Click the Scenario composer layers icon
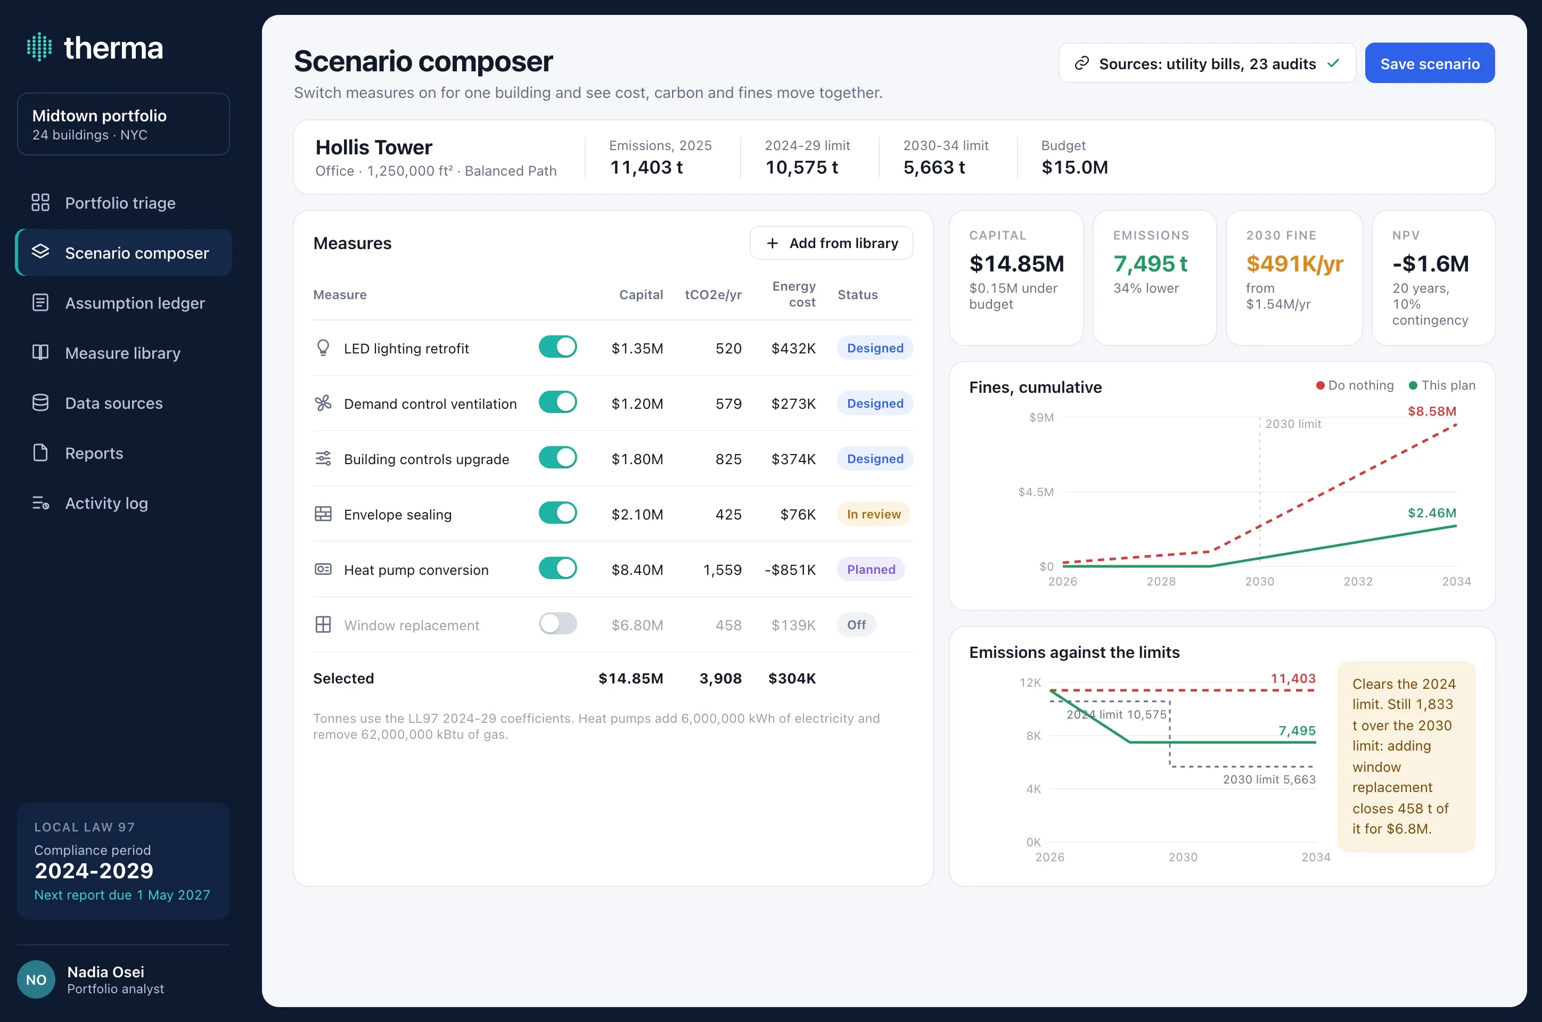The width and height of the screenshot is (1542, 1022). click(x=40, y=252)
